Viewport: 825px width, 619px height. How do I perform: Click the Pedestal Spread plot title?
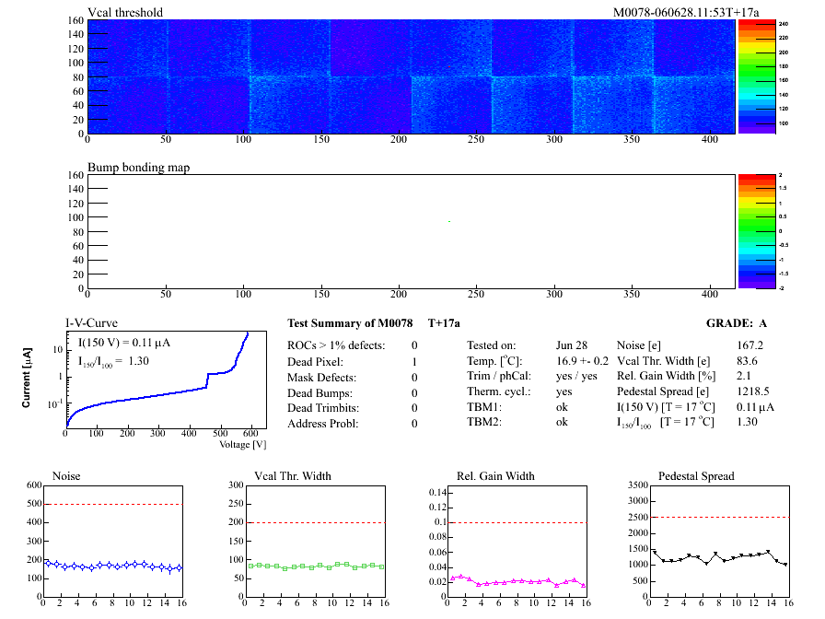[x=697, y=476]
